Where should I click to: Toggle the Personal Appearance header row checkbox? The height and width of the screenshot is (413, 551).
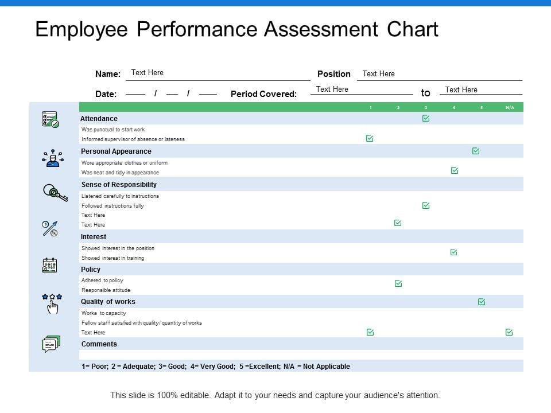coord(476,151)
